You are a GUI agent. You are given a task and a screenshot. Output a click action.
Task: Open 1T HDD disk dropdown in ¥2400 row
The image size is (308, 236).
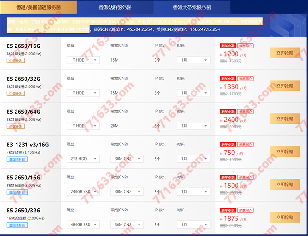[x=83, y=126]
